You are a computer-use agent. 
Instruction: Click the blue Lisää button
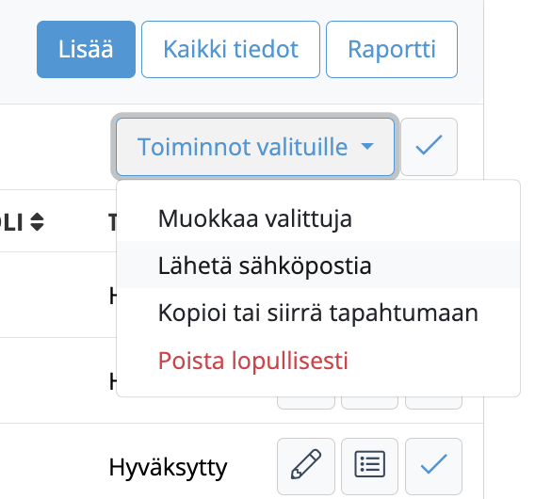86,50
